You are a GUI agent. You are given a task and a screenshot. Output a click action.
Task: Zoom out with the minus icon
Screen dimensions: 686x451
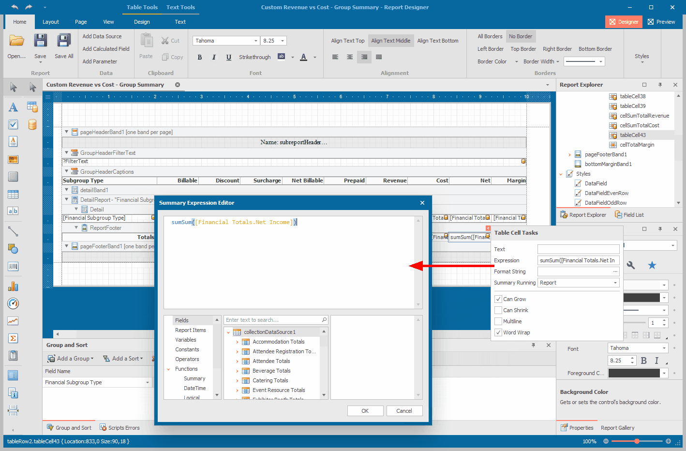pos(606,441)
